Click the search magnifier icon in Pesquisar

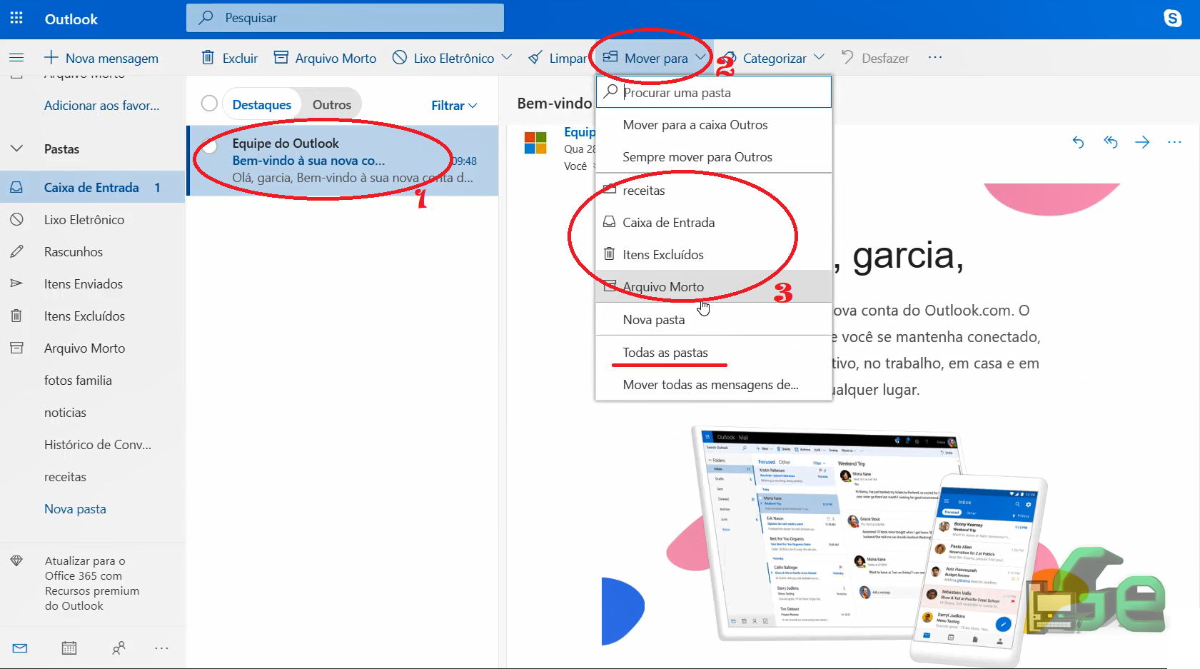pos(206,17)
